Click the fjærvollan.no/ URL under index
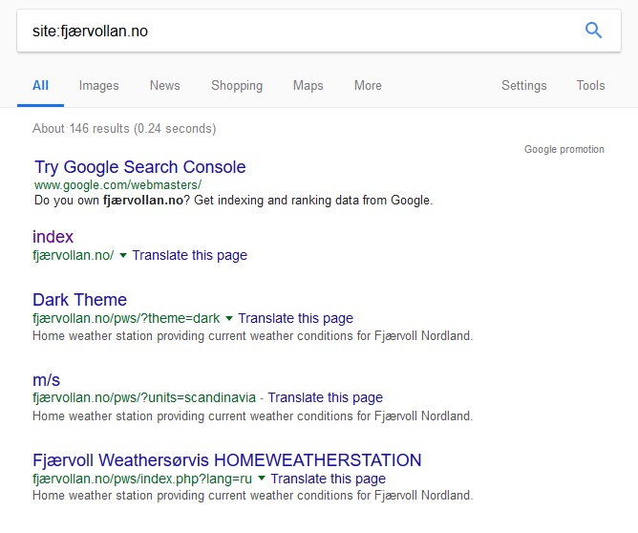Image resolution: width=638 pixels, height=533 pixels. coord(74,255)
